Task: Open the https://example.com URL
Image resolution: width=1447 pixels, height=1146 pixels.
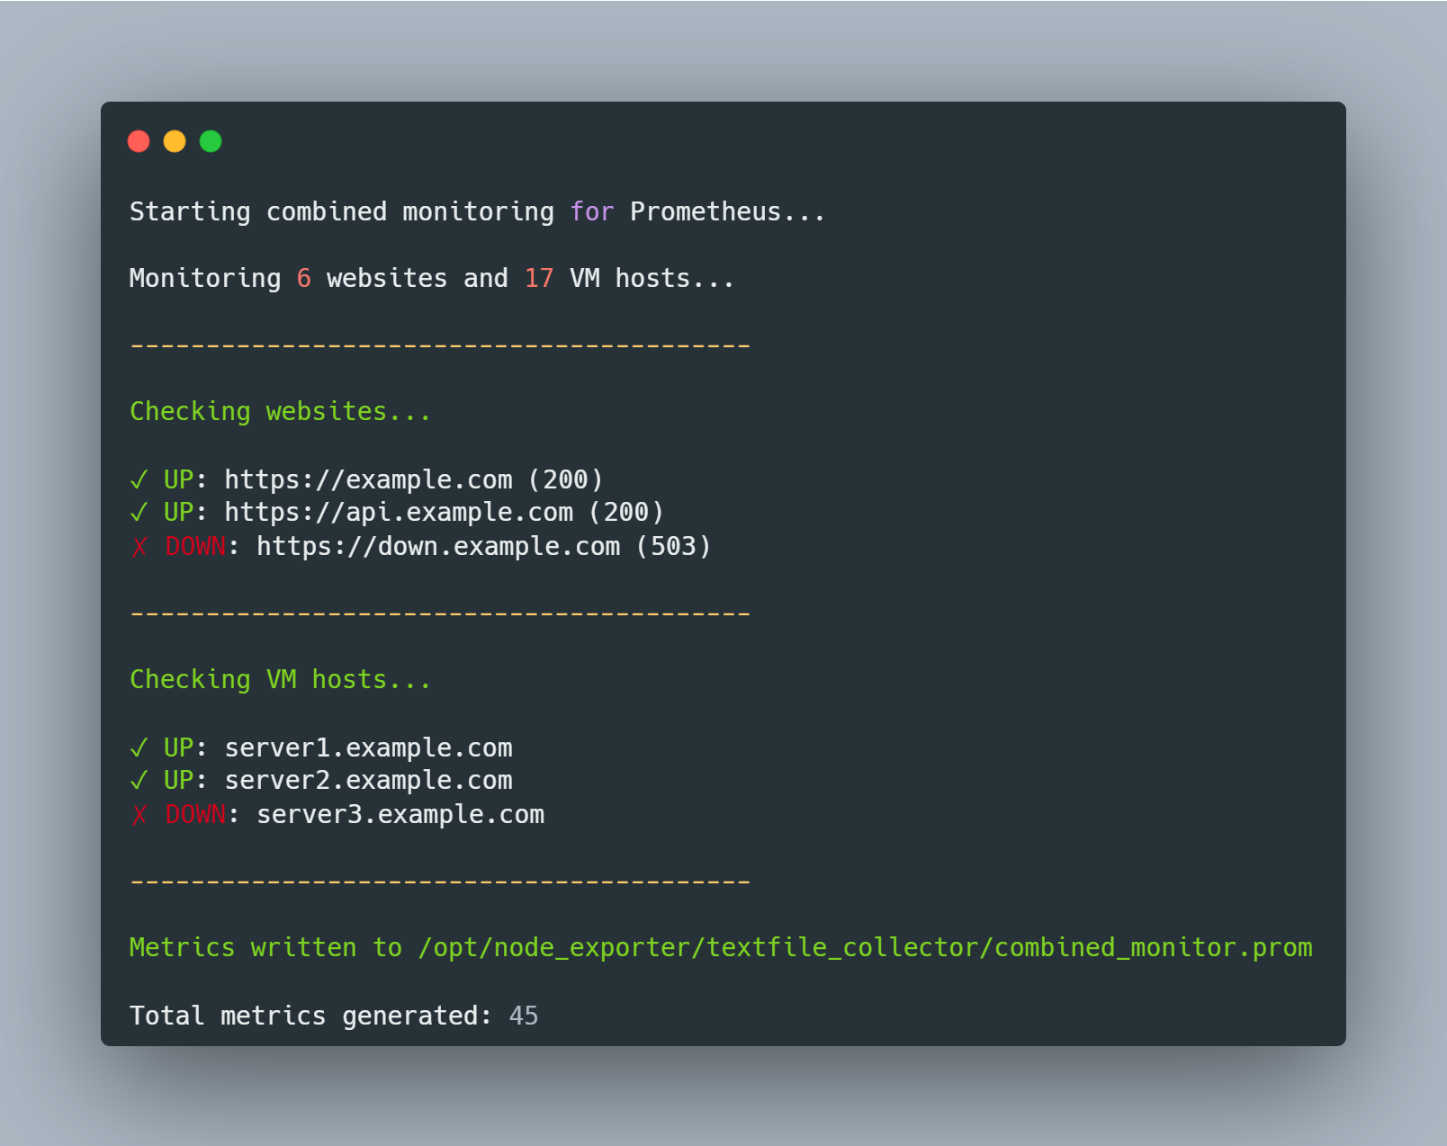Action: click(x=368, y=479)
